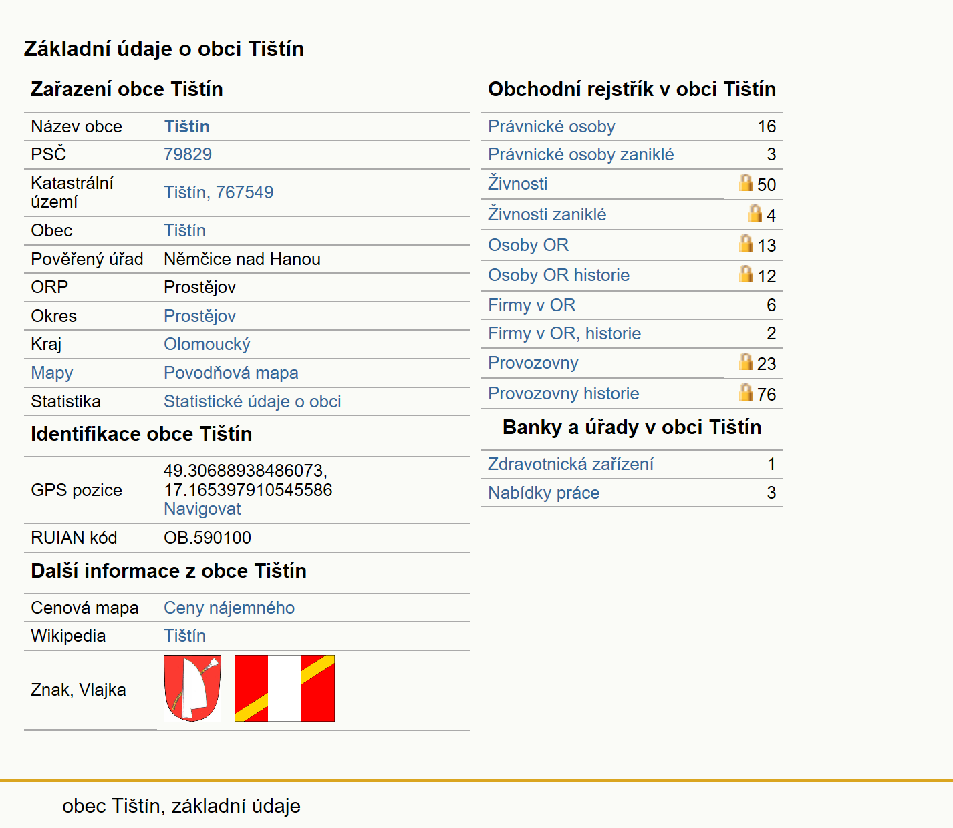953x828 pixels.
Task: Open the Wikipedia Tištín link
Action: click(185, 636)
